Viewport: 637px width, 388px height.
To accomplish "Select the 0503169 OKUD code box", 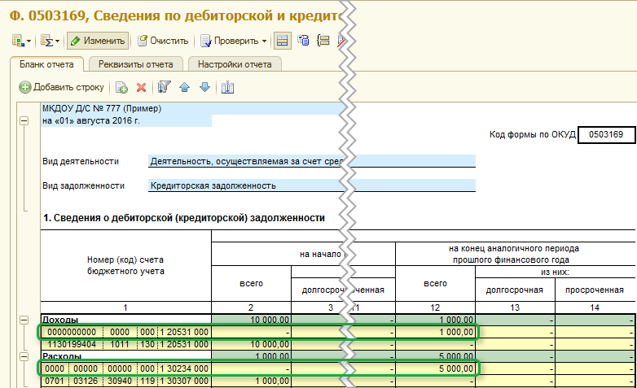I will (606, 135).
